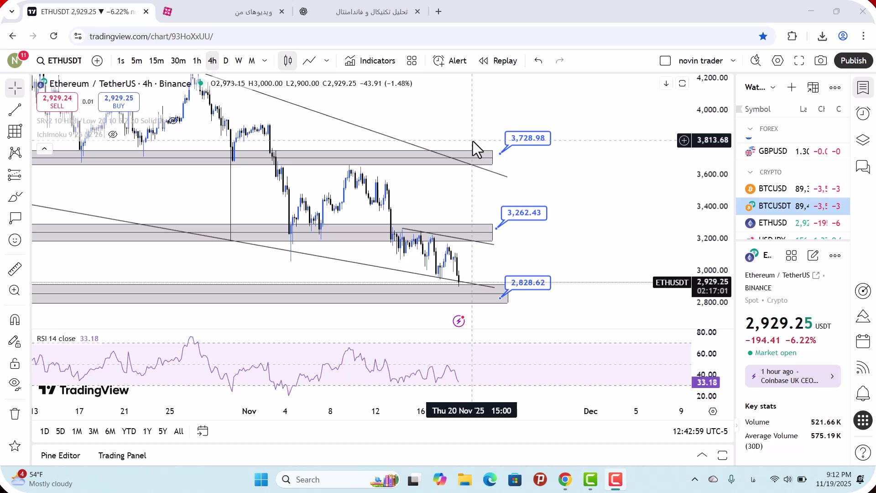Collapse the indicator legend chevron

(x=44, y=148)
